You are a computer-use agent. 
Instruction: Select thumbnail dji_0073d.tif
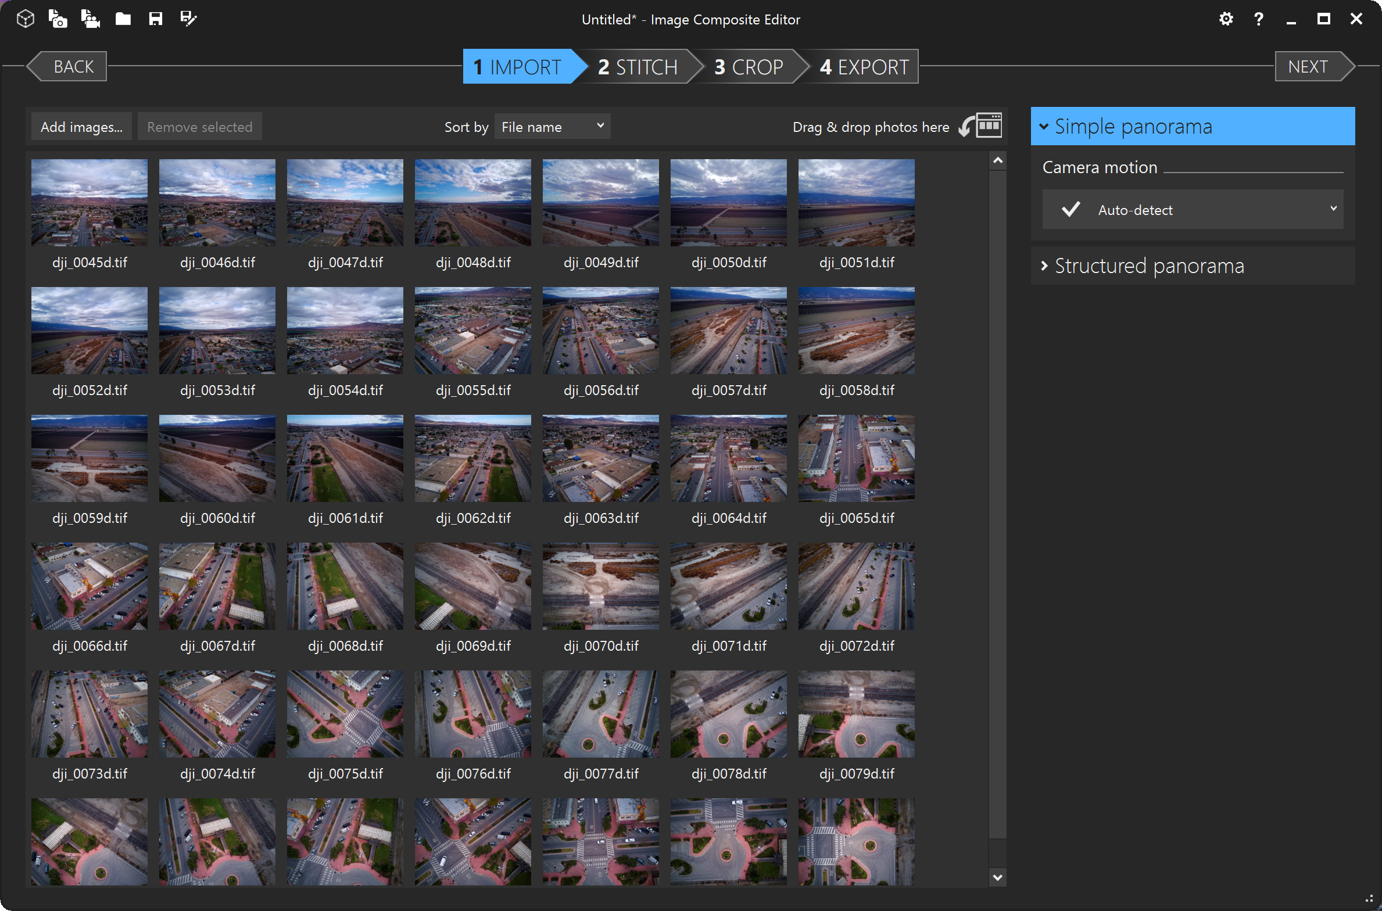pyautogui.click(x=89, y=714)
